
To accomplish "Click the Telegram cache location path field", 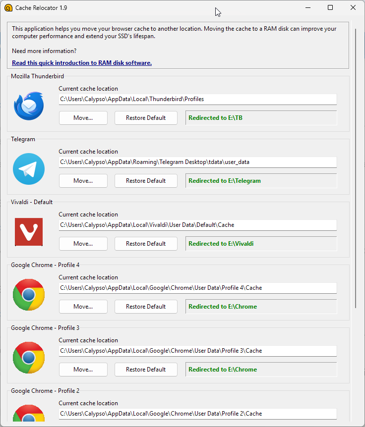I will pos(198,162).
